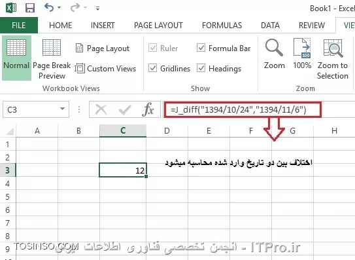Click the Persian text in row 3
Image resolution: width=355 pixels, height=260 pixels.
[239, 163]
